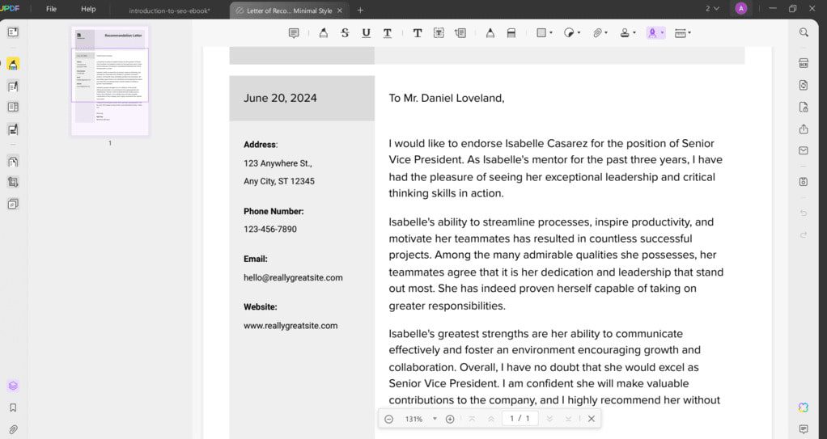Select the strikethrough annotation tool
Viewport: 827px width, 439px height.
(x=345, y=33)
